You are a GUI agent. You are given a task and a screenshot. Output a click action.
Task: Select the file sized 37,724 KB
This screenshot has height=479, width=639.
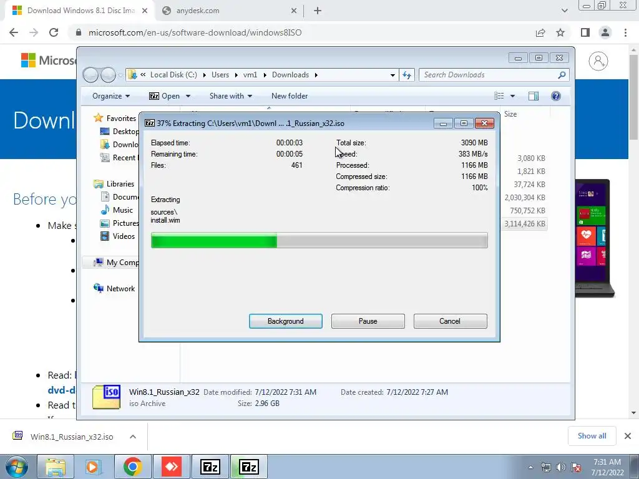pyautogui.click(x=529, y=185)
